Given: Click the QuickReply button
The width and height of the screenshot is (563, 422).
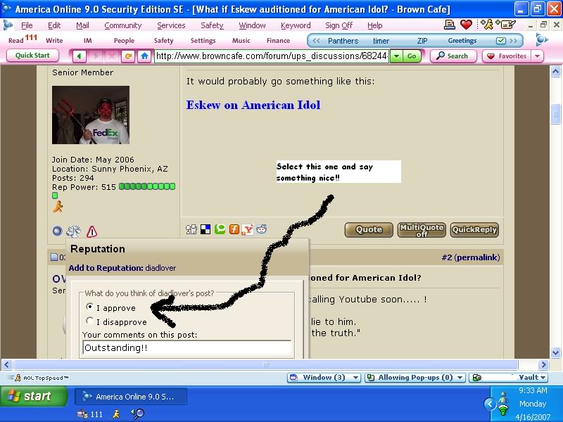Looking at the screenshot, I should 474,230.
